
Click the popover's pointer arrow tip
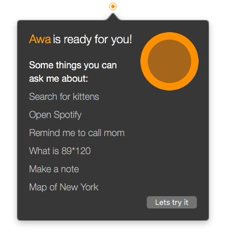(x=113, y=15)
